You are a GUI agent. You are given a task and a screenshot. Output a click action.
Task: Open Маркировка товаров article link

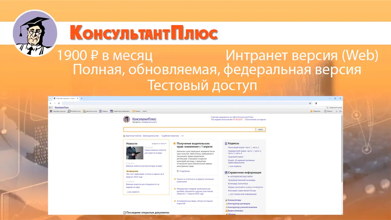(195, 191)
